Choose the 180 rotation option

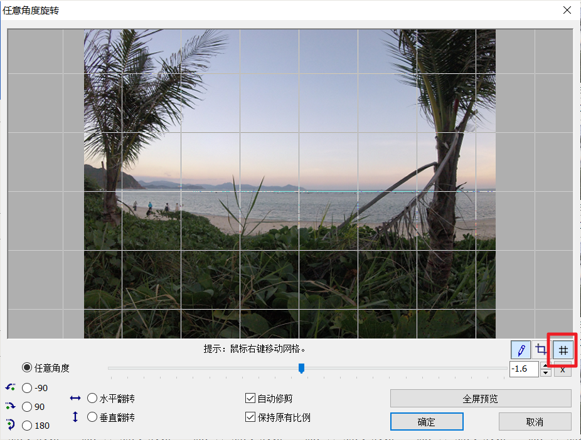[27, 426]
